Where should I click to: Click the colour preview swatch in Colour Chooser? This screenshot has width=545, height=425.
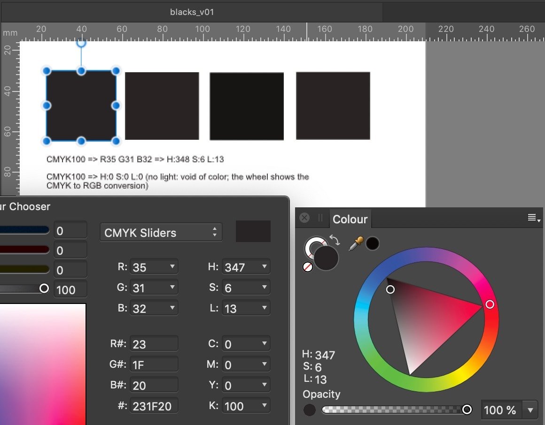253,231
